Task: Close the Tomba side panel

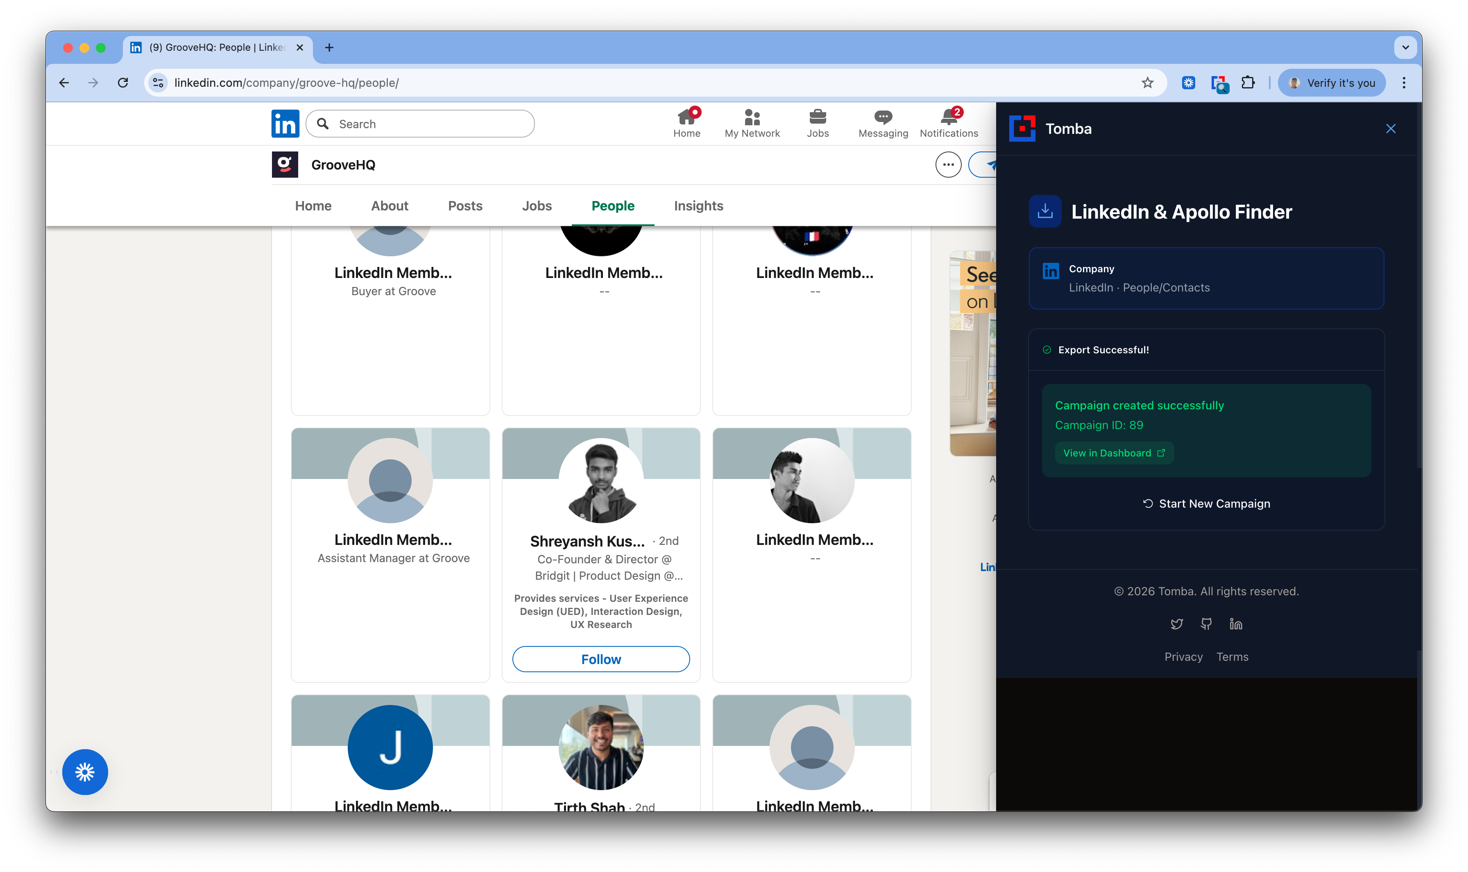Action: click(x=1390, y=129)
